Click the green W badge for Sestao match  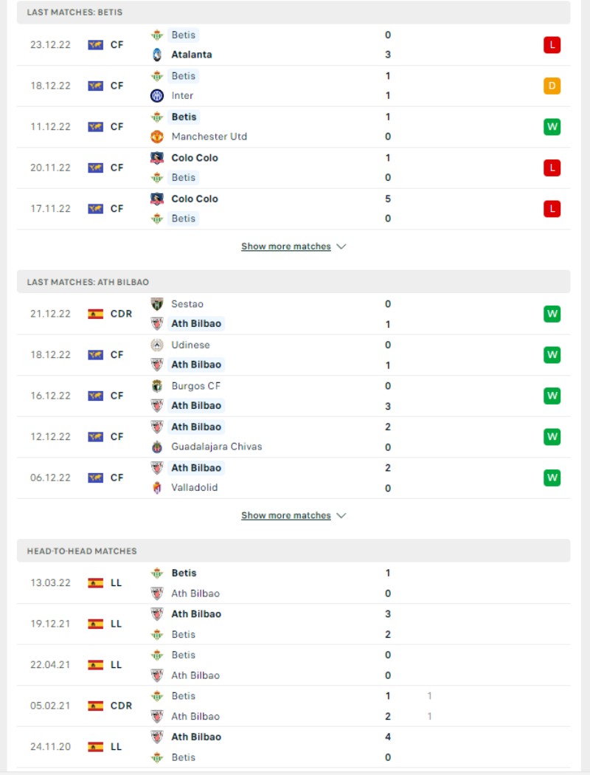click(552, 314)
